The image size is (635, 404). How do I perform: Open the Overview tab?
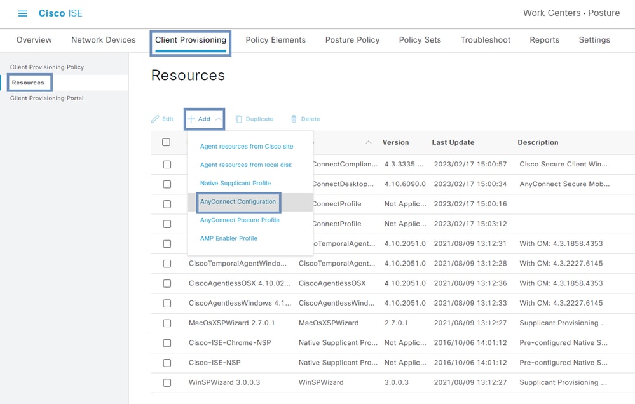[34, 39]
